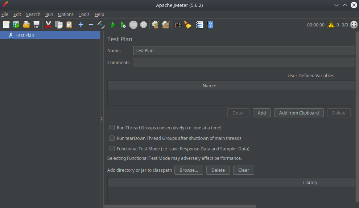The width and height of the screenshot is (359, 208).
Task: Click the classpath Delete button
Action: pos(218,170)
